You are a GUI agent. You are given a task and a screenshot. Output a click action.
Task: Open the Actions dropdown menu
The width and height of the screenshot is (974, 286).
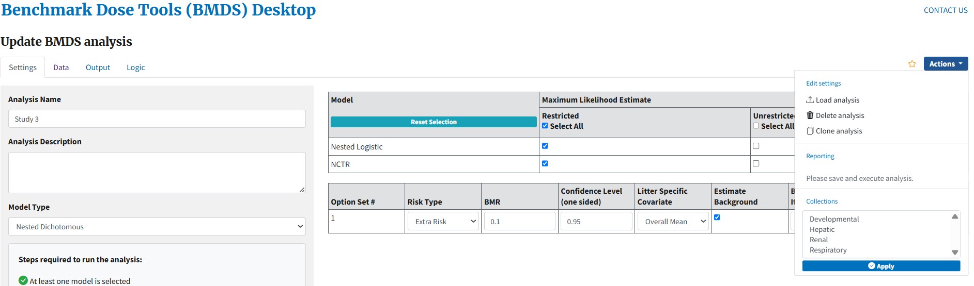pyautogui.click(x=946, y=64)
